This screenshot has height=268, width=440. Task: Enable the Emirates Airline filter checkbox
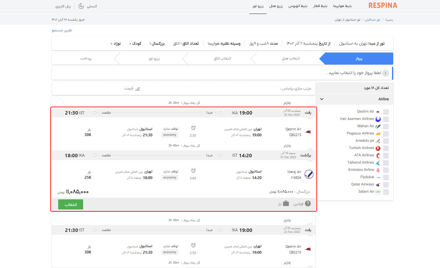386,170
